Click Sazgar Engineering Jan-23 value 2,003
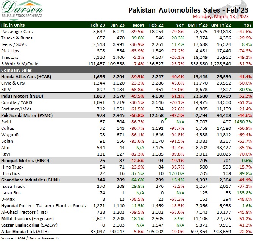The image size is (253, 241). click(119, 225)
